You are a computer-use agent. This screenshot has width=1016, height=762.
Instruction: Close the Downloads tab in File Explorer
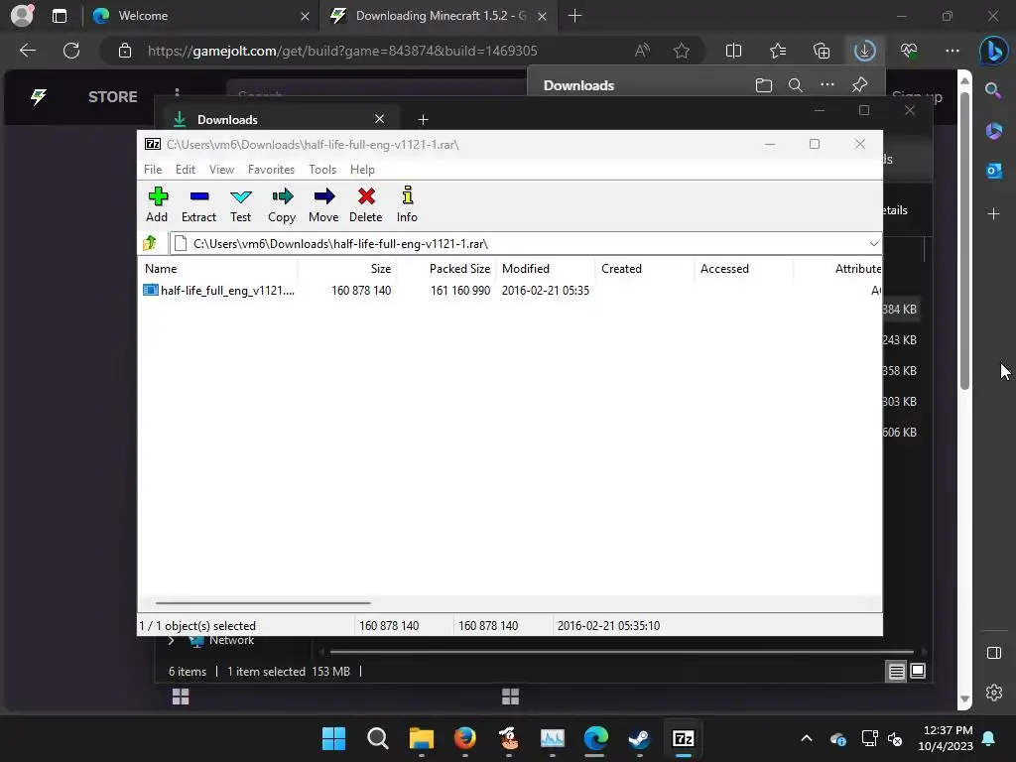tap(380, 119)
